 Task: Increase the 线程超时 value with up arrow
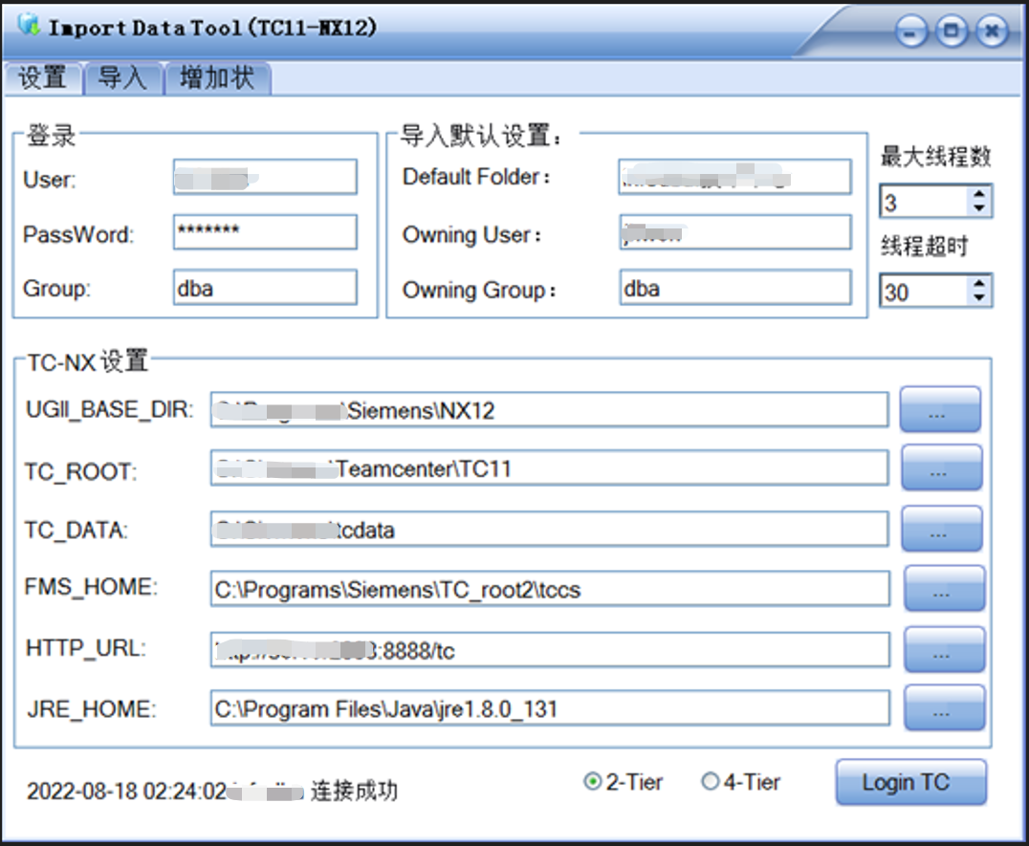click(x=979, y=283)
